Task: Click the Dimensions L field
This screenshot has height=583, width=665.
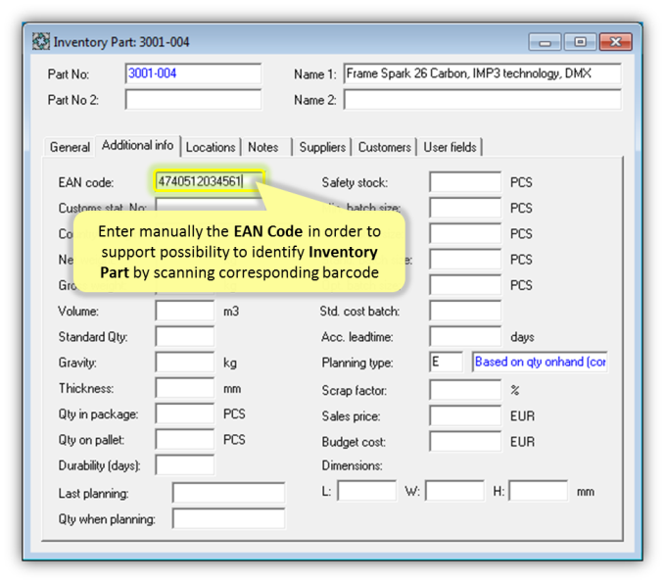Action: coord(367,491)
